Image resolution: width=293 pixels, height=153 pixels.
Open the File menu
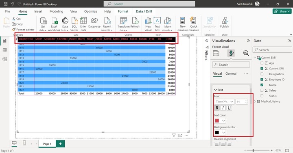click(x=7, y=11)
